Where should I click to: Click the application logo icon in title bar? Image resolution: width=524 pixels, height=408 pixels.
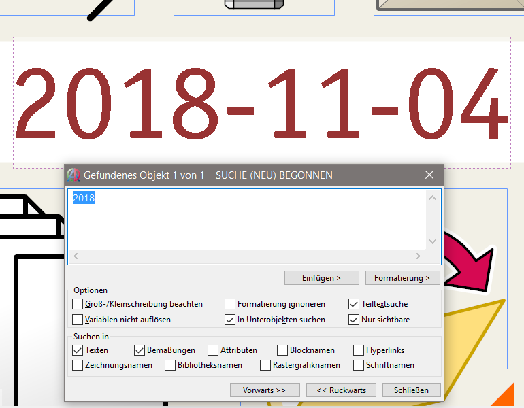tap(73, 175)
